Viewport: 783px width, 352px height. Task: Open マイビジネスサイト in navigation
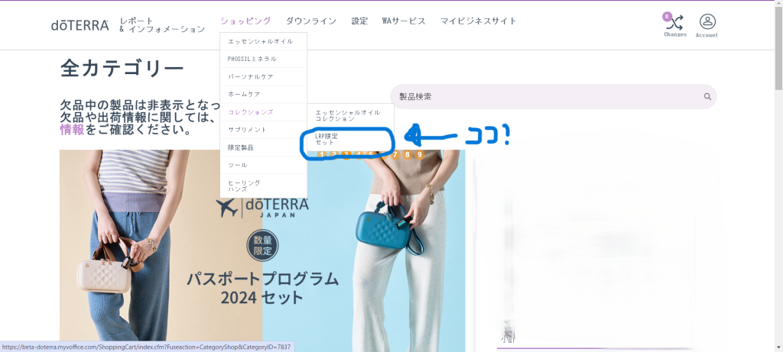pos(478,21)
